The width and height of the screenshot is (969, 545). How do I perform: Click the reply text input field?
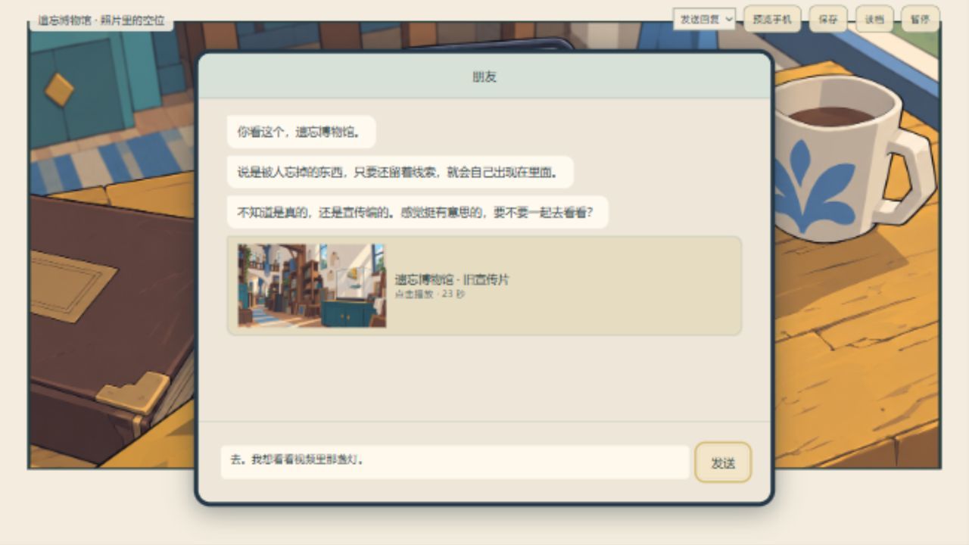455,462
